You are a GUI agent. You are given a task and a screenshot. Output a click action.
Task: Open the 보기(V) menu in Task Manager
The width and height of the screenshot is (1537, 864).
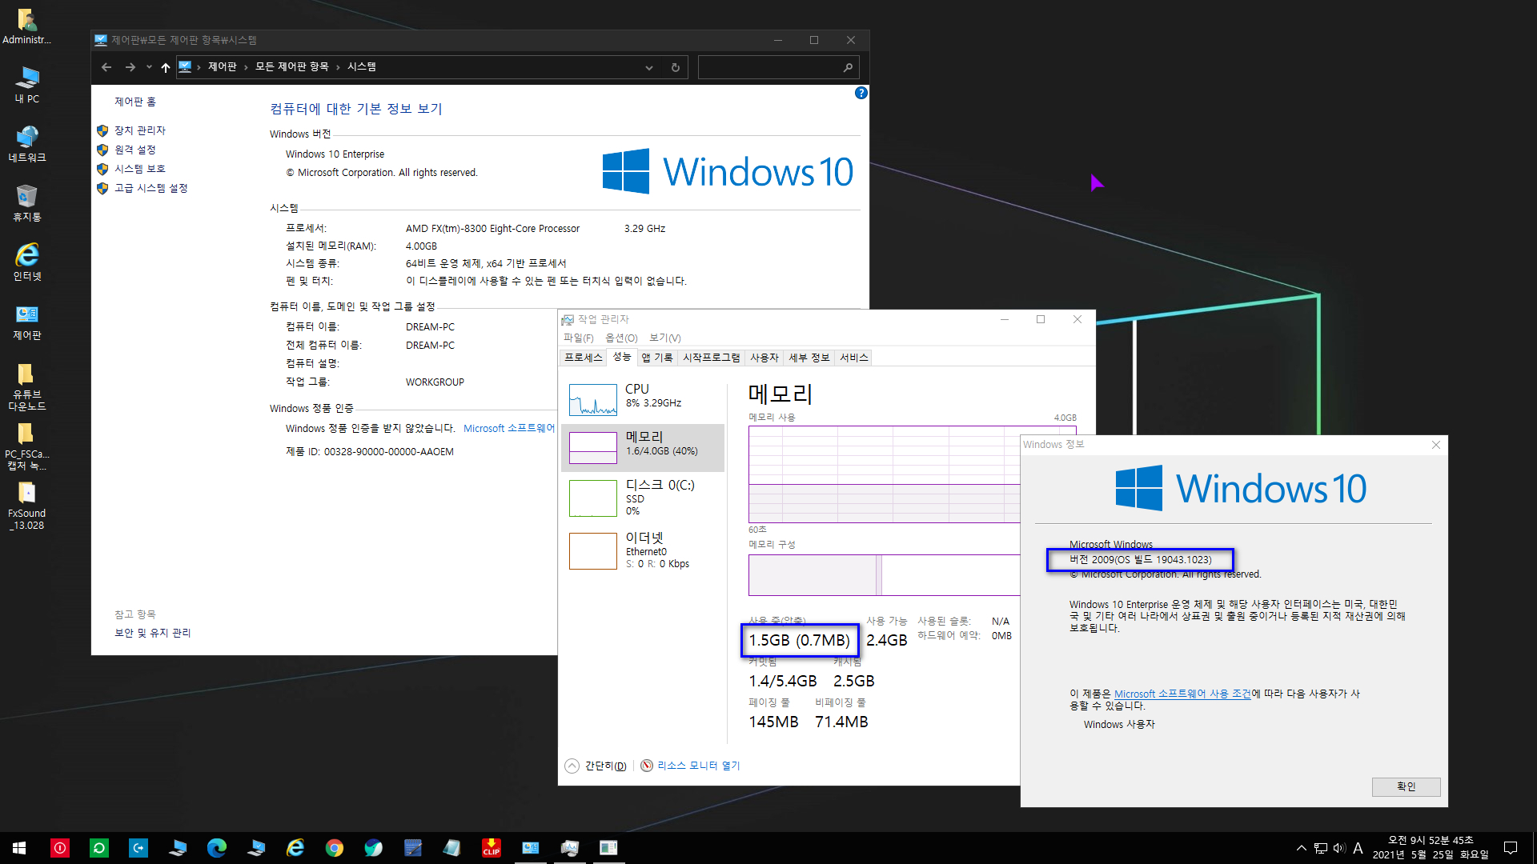[x=664, y=338]
